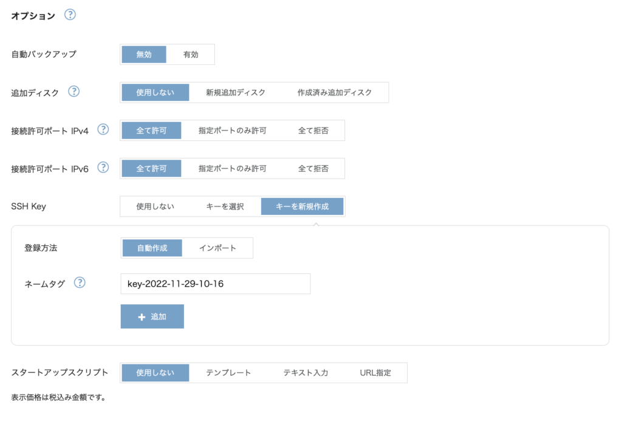Select 全て許可 for IPv6 ports
Screen dimensions: 622x433
coord(151,168)
